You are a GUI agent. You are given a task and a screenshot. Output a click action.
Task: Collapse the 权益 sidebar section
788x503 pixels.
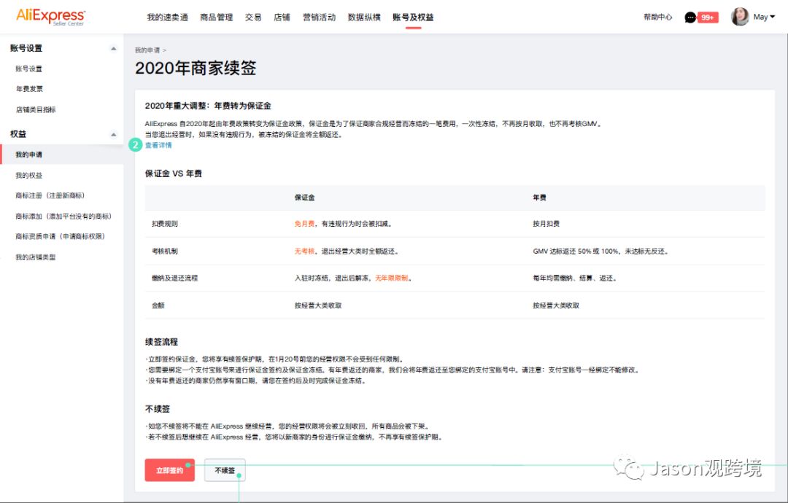[x=114, y=134]
